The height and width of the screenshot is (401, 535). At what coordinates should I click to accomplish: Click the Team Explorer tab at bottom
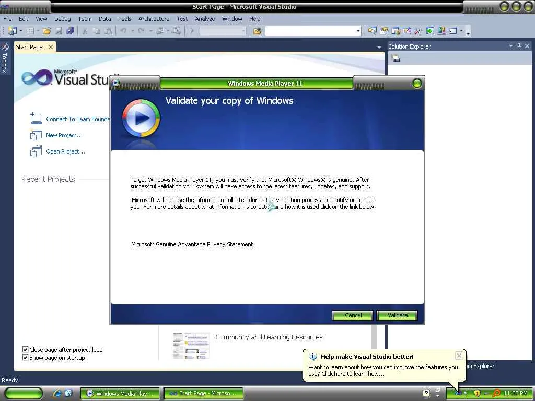click(x=481, y=366)
